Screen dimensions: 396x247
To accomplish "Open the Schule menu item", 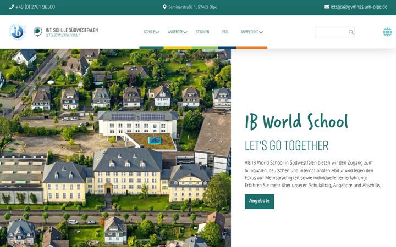I will coord(149,32).
